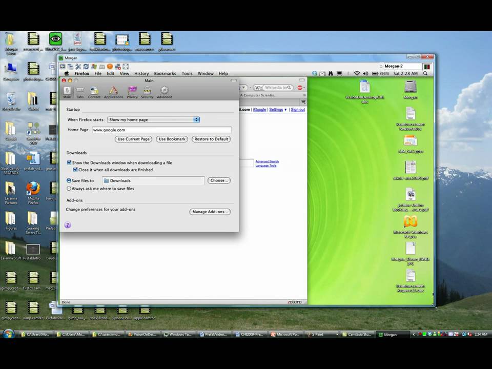
Task: Click the Home Page text field
Action: 161,130
